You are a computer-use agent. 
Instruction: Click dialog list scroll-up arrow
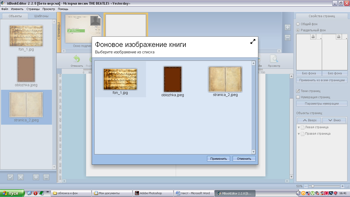[x=254, y=63]
